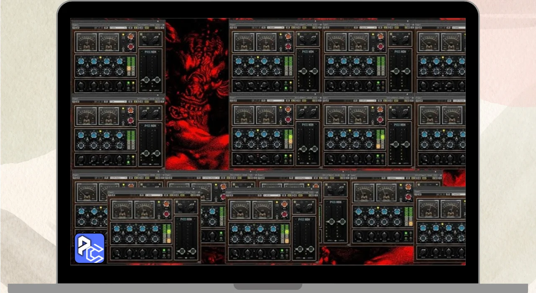This screenshot has width=536, height=293.
Task: Click the left P455 MDN fader in the top-left plugin window
Action: tap(146, 80)
